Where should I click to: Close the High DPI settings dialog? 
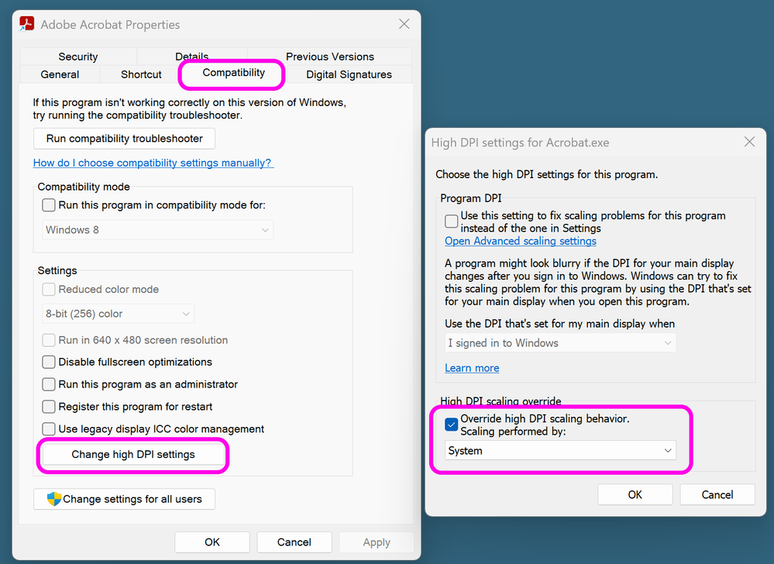point(749,142)
